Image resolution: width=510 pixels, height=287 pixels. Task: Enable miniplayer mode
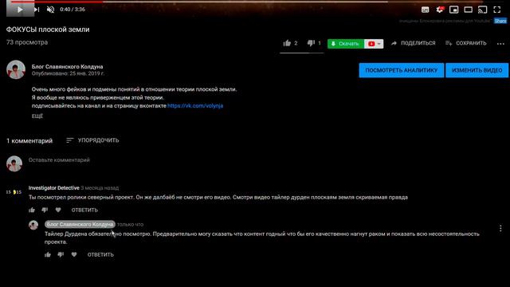tap(453, 10)
